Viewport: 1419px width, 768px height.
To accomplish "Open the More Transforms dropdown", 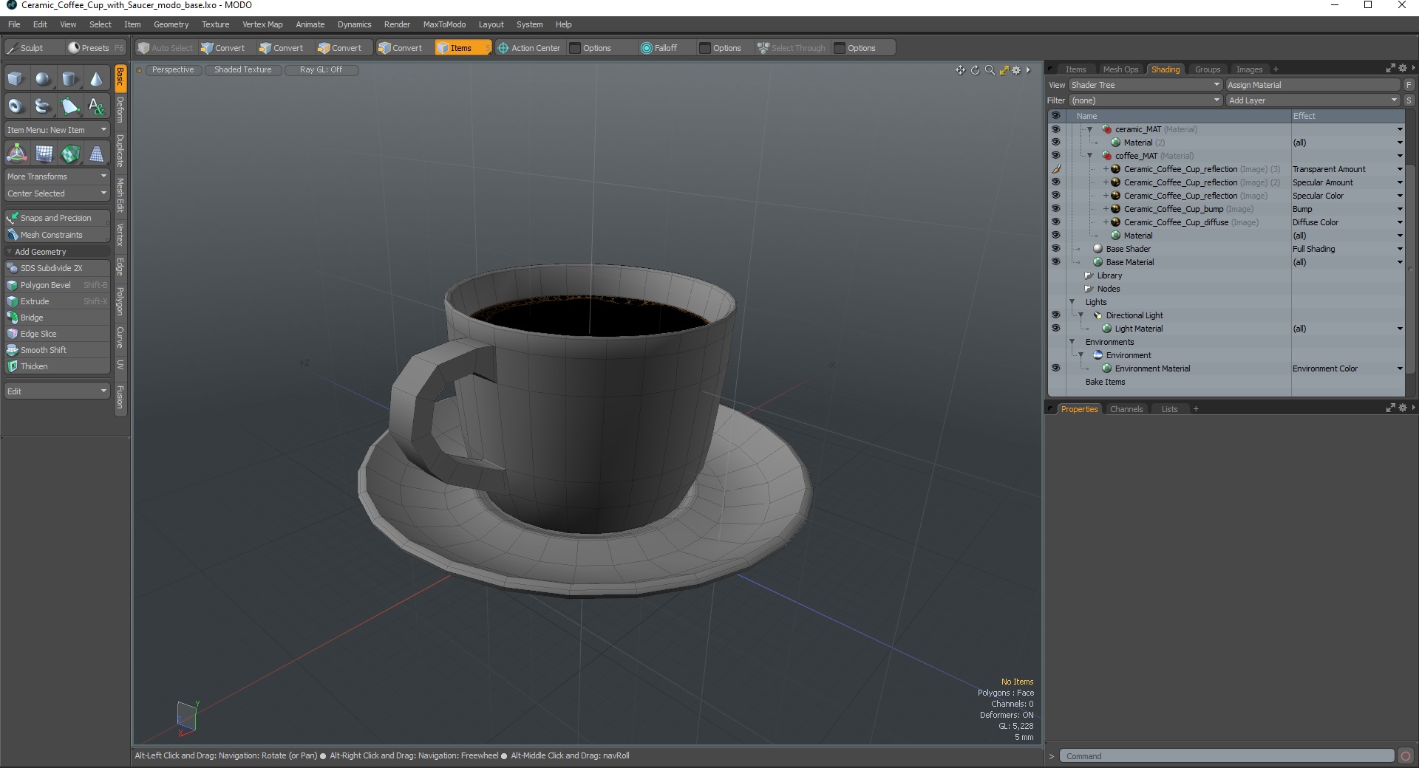I will [57, 176].
